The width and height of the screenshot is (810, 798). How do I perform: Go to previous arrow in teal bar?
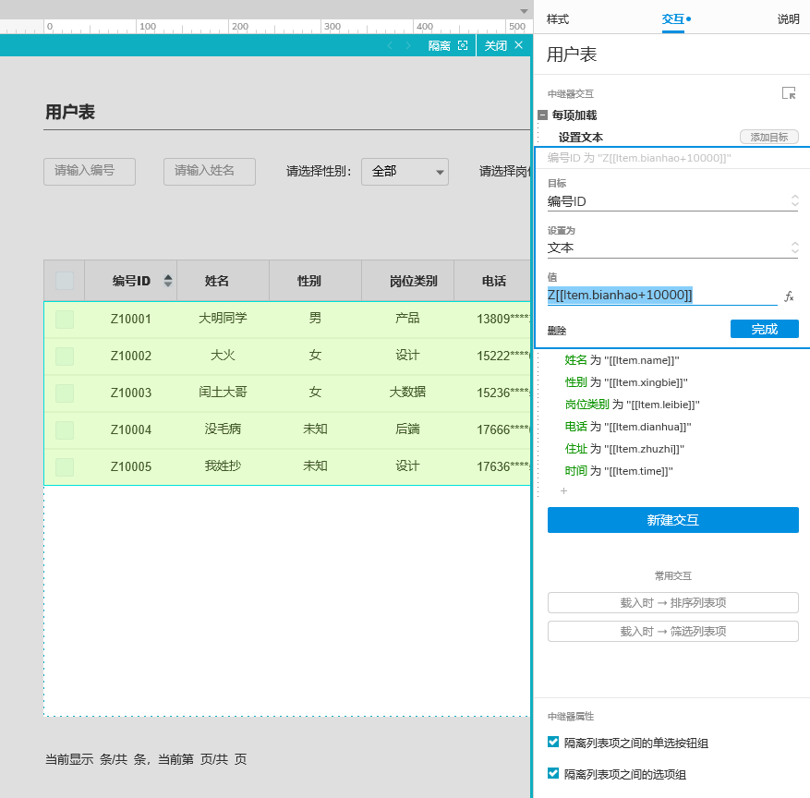tap(390, 45)
